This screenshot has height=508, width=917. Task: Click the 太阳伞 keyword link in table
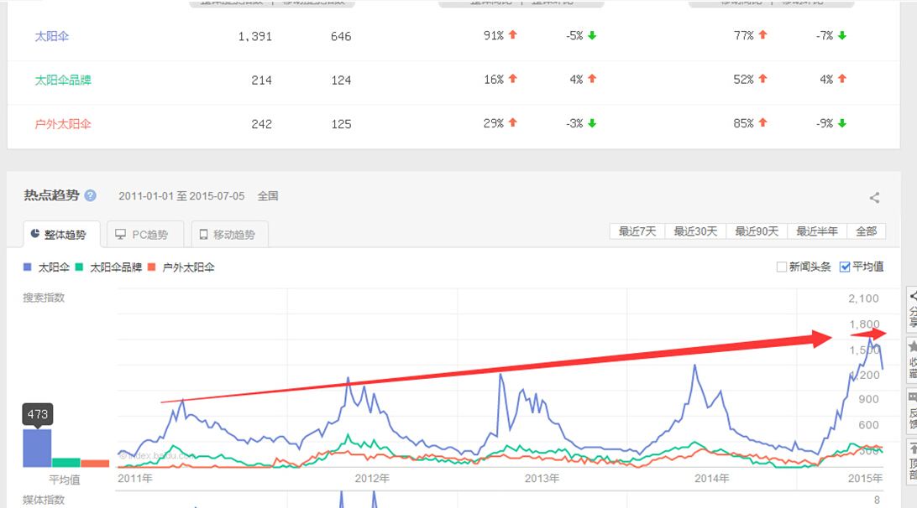click(x=52, y=36)
